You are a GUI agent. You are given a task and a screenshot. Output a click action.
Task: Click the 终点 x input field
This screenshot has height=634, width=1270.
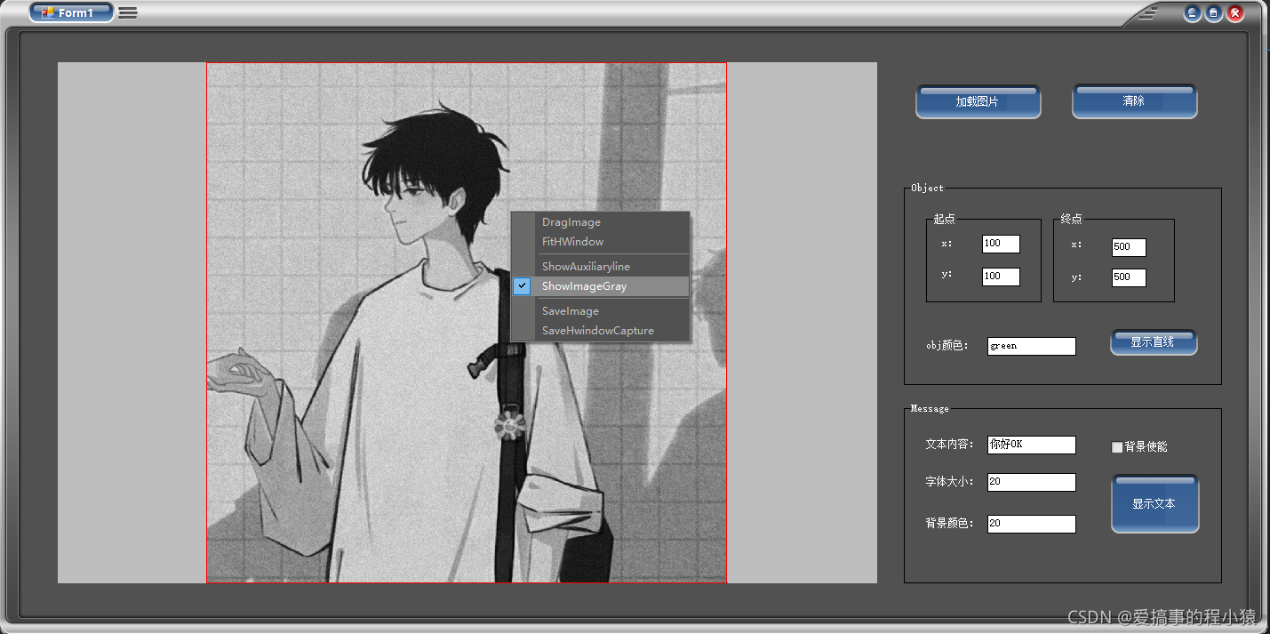1129,247
